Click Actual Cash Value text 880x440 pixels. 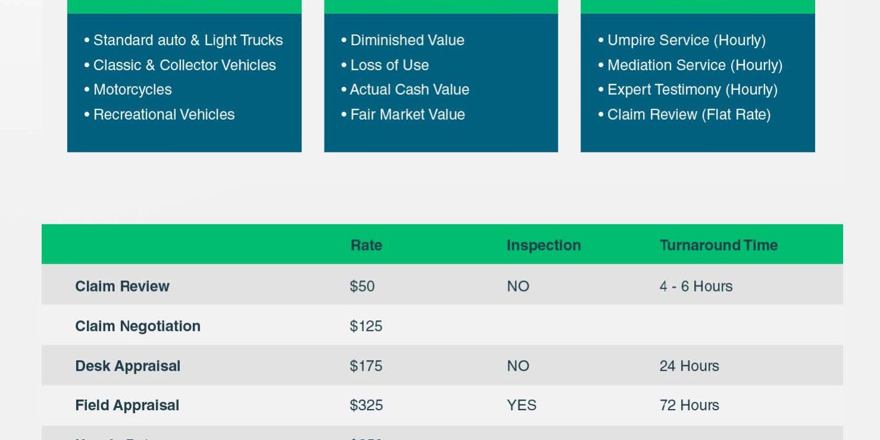coord(410,89)
